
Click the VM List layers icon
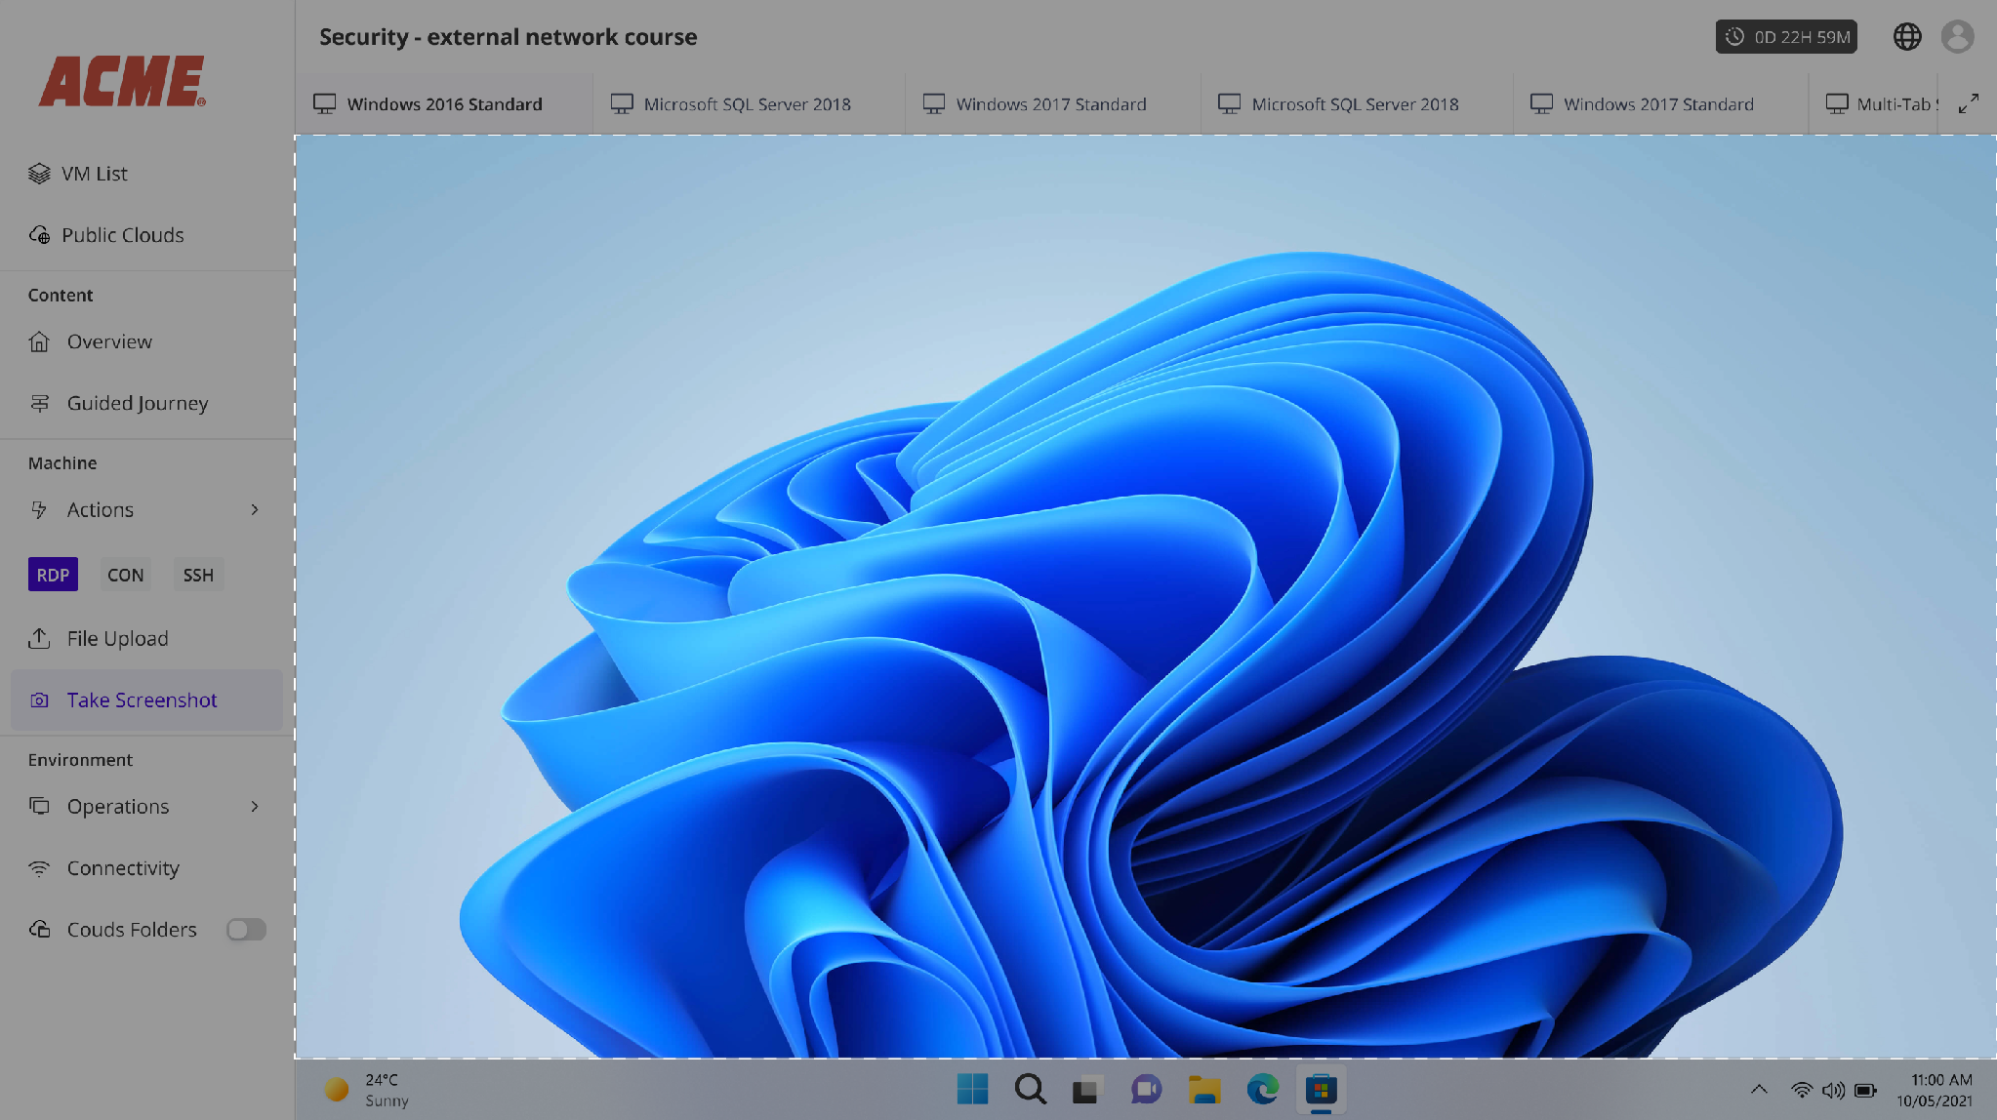(x=39, y=174)
